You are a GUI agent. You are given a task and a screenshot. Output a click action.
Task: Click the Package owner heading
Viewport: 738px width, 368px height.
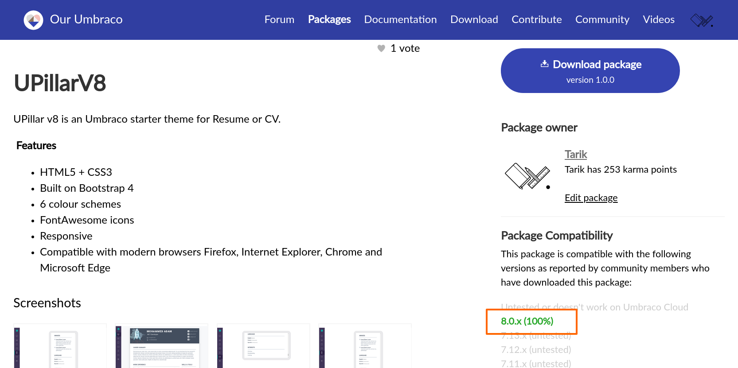539,128
